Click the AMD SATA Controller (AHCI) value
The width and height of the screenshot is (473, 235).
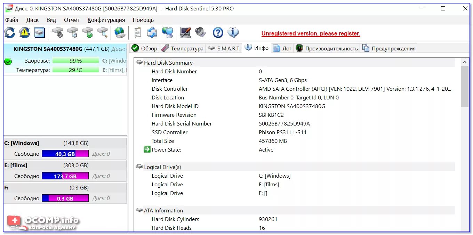click(355, 89)
